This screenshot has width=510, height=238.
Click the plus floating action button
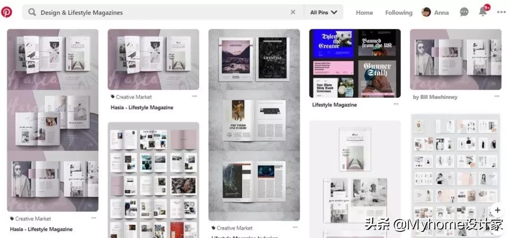(x=497, y=210)
